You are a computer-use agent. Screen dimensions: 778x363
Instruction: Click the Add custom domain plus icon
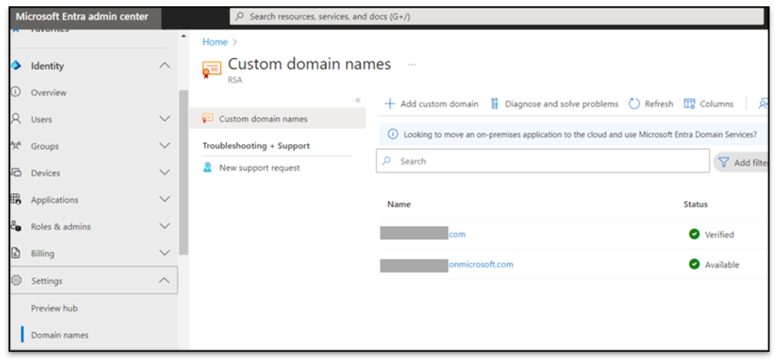[x=391, y=104]
